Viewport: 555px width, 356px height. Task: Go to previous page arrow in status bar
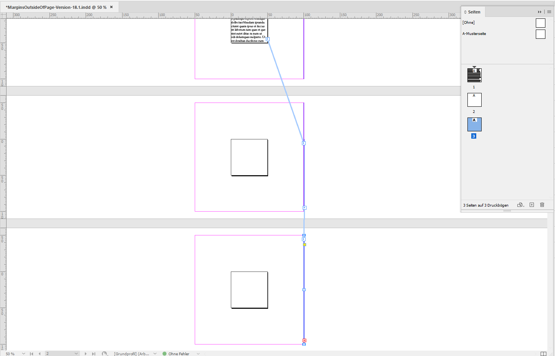click(39, 353)
